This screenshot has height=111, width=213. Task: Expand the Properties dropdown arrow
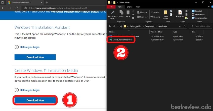pyautogui.click(x=180, y=18)
